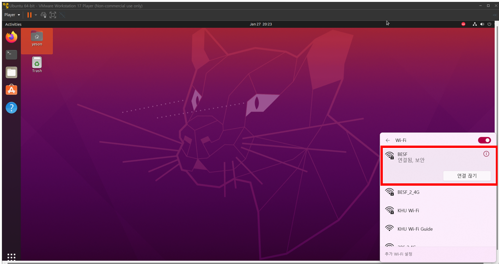
Task: Pause the virtual machine
Action: point(29,15)
